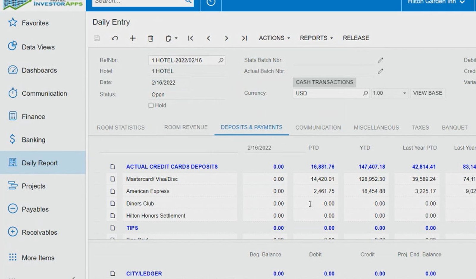Click the Undo arrow in toolbar
This screenshot has height=279, width=476.
115,38
